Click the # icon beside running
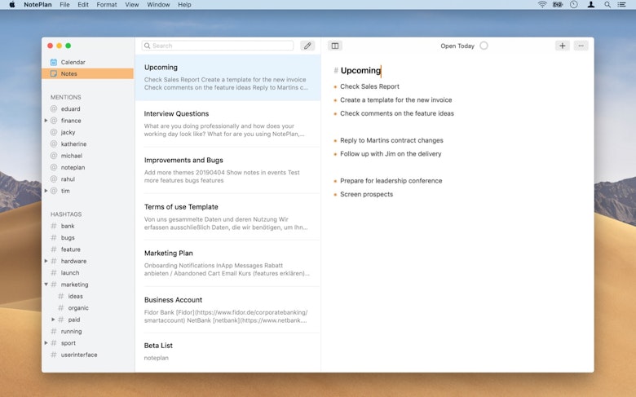Image resolution: width=636 pixels, height=397 pixels. 54,331
